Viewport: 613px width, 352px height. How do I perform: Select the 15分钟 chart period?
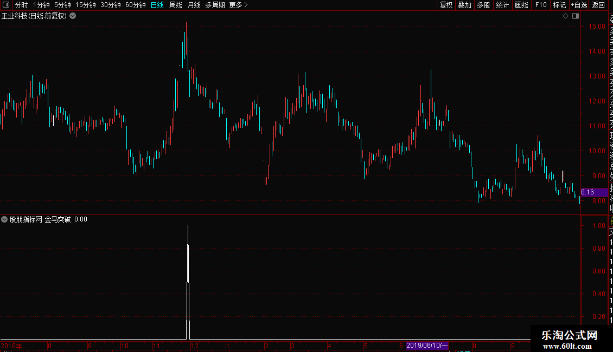[86, 5]
